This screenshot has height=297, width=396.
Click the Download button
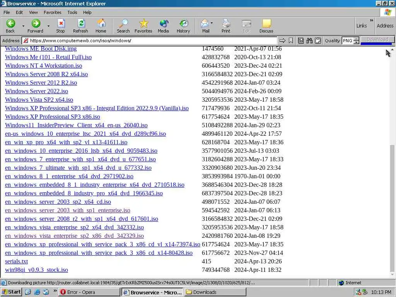click(377, 40)
